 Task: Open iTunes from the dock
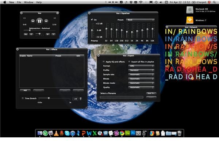coord(73,133)
